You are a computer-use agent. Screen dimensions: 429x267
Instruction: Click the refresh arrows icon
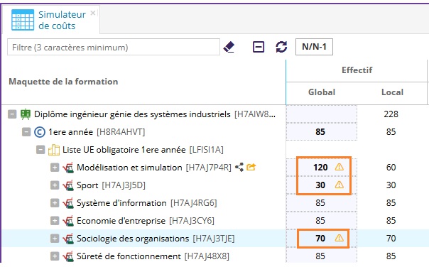[x=281, y=47]
